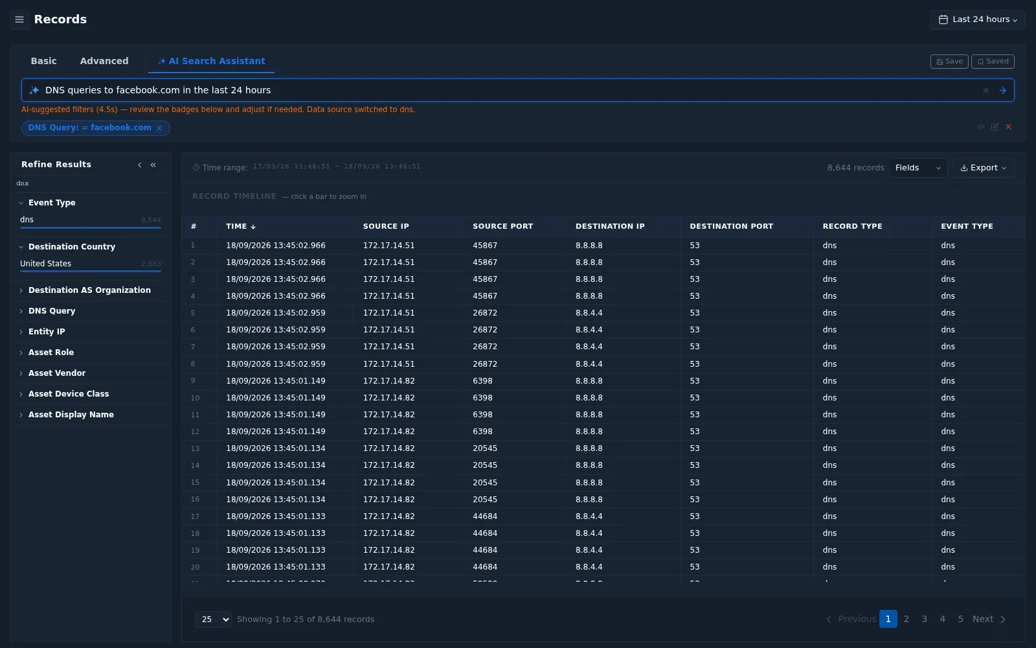Go to results page 3
This screenshot has height=648, width=1036.
coord(924,619)
